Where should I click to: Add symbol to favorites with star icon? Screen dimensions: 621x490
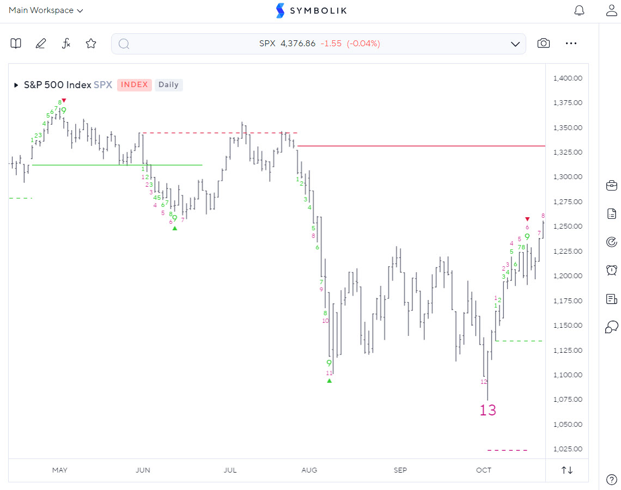pos(91,44)
